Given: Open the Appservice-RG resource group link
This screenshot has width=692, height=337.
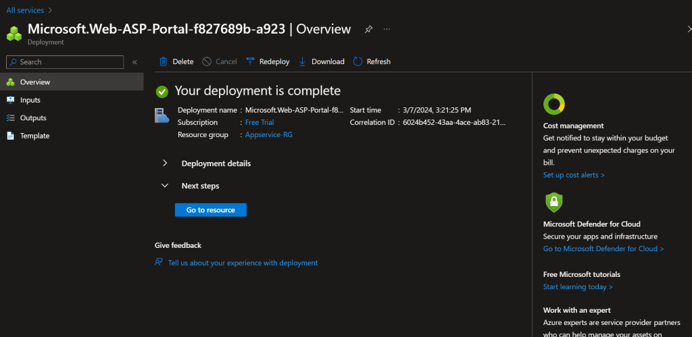Looking at the screenshot, I should pos(269,134).
